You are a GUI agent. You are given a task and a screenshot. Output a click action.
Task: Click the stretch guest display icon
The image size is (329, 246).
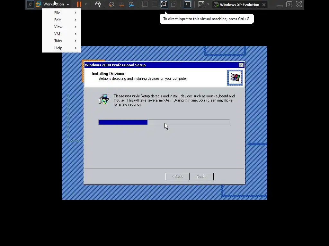(201, 4)
